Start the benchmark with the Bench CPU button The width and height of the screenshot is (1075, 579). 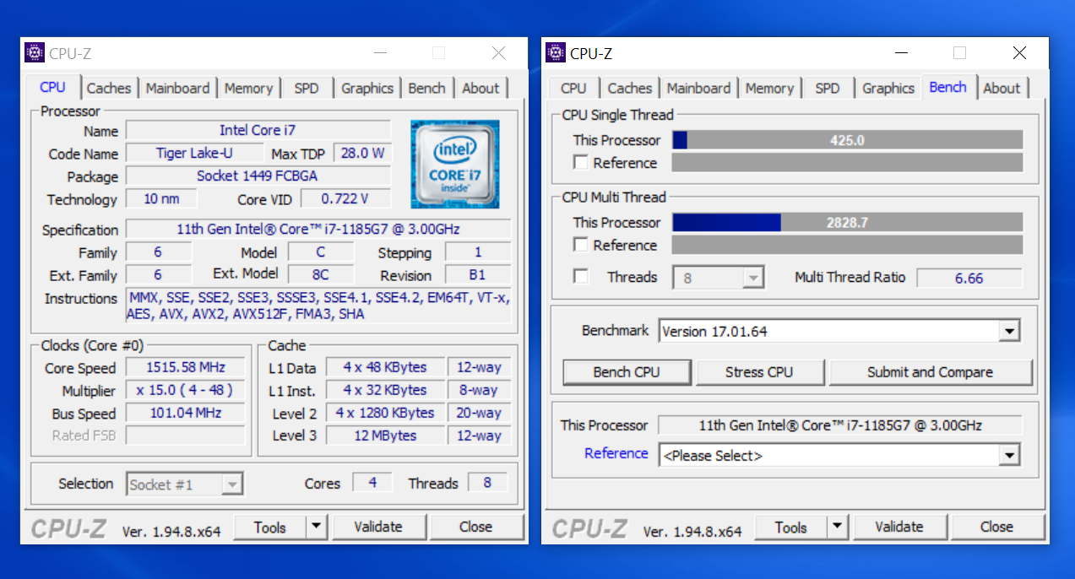tap(627, 372)
